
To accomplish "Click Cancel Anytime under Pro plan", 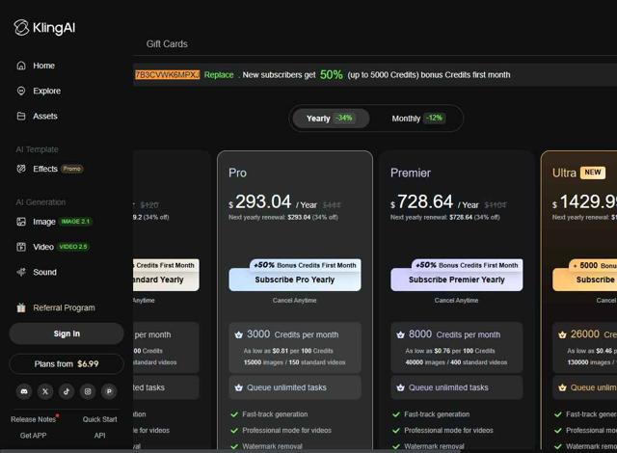I will 295,301.
